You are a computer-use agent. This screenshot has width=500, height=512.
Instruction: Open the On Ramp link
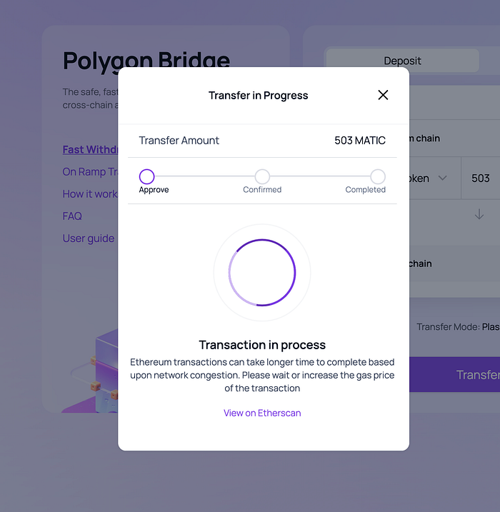pos(90,172)
